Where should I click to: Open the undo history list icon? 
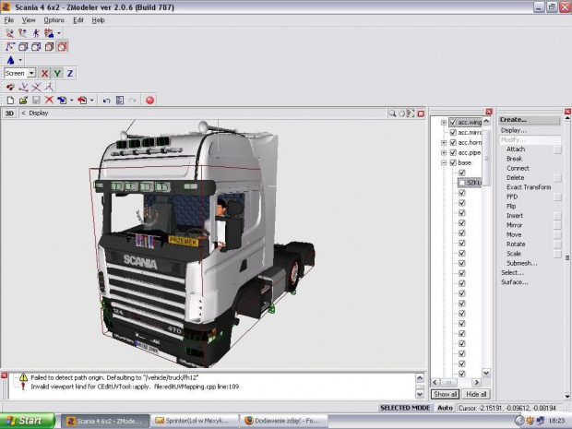click(120, 101)
